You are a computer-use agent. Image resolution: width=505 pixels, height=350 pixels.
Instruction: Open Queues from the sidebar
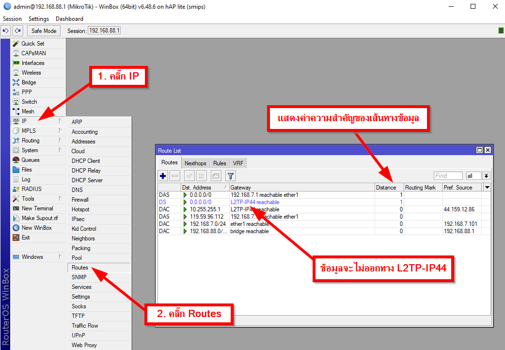pyautogui.click(x=38, y=160)
